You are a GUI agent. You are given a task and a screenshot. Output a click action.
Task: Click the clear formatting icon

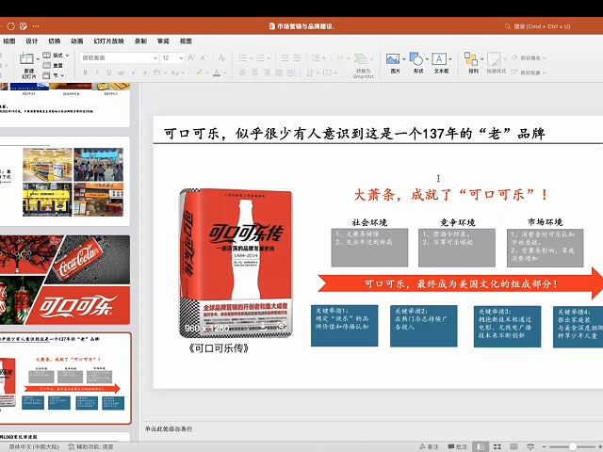click(x=222, y=57)
